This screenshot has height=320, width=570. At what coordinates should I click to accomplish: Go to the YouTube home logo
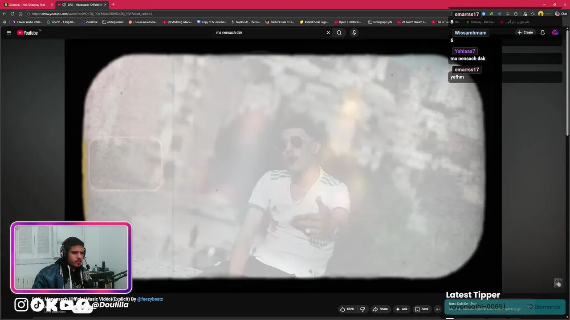tap(28, 32)
